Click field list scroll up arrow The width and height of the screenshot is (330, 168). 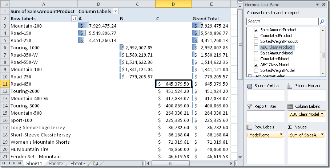click(x=322, y=30)
